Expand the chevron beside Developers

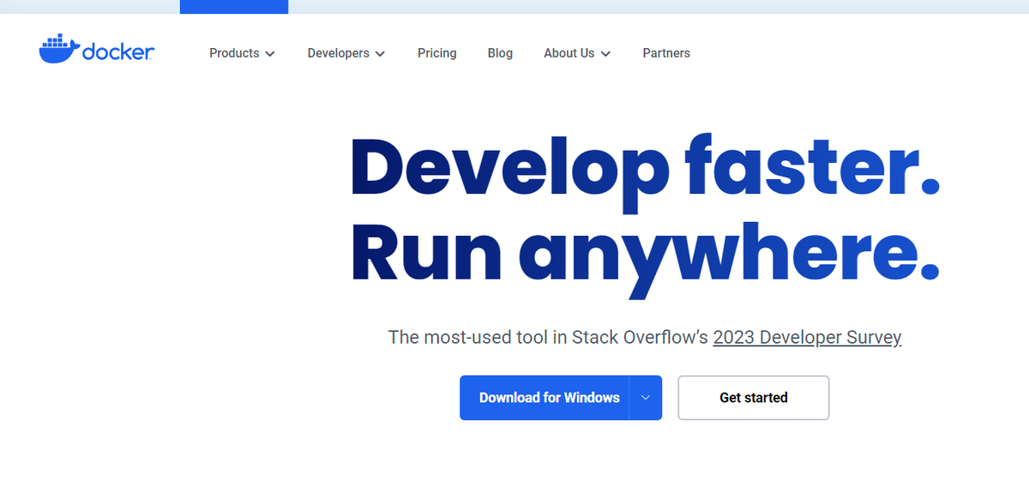point(380,54)
